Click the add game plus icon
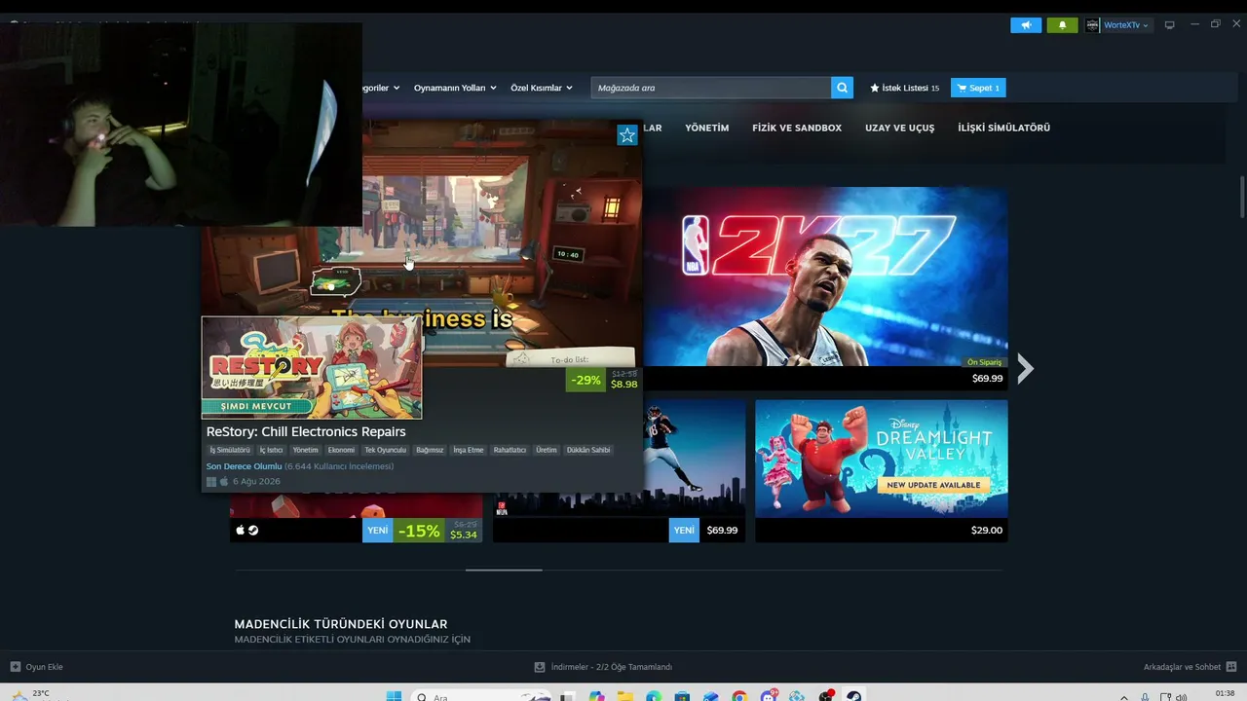Viewport: 1247px width, 701px height. click(15, 667)
